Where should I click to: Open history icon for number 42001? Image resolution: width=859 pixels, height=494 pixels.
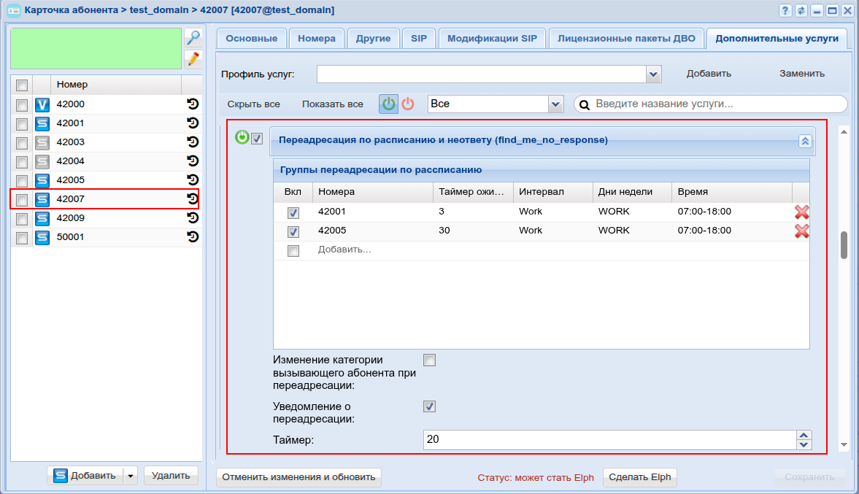point(193,123)
